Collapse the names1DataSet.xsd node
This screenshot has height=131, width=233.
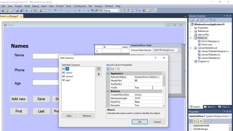(x=191, y=48)
